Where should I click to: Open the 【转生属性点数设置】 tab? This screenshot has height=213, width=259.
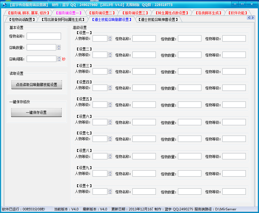tap(172, 13)
